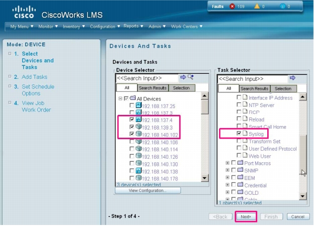
Task: Click the Cancel button
Action: tap(298, 216)
